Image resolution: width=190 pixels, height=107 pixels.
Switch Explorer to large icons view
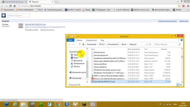[x=181, y=85]
